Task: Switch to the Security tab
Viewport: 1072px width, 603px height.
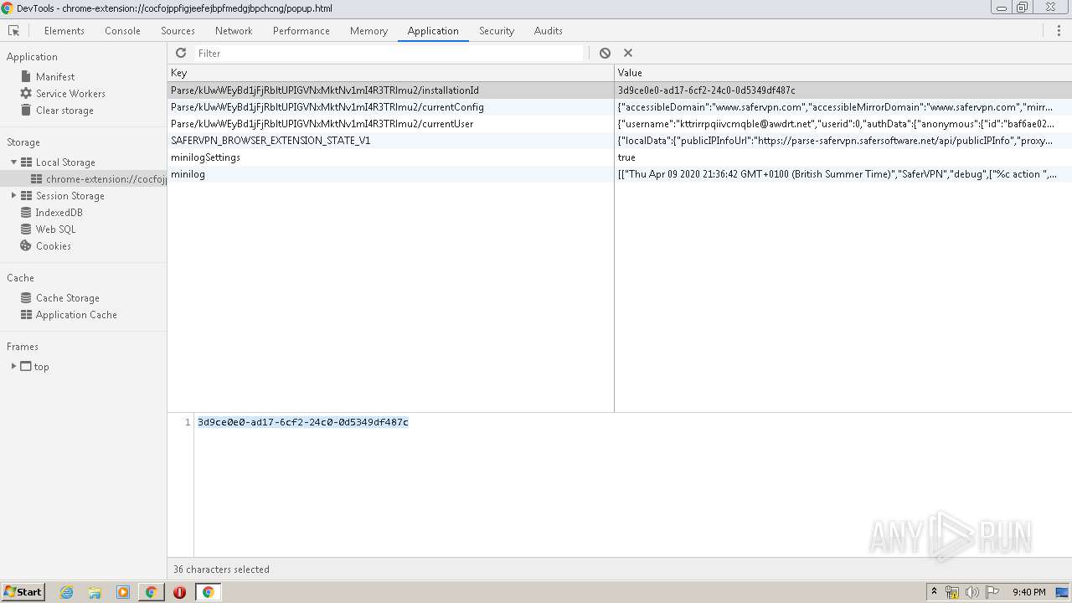Action: (497, 31)
